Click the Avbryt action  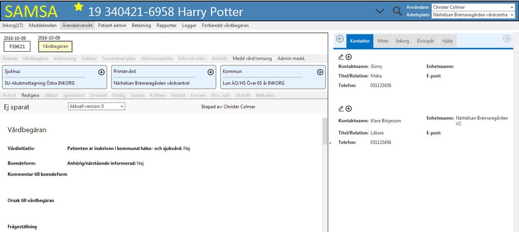pos(9,95)
